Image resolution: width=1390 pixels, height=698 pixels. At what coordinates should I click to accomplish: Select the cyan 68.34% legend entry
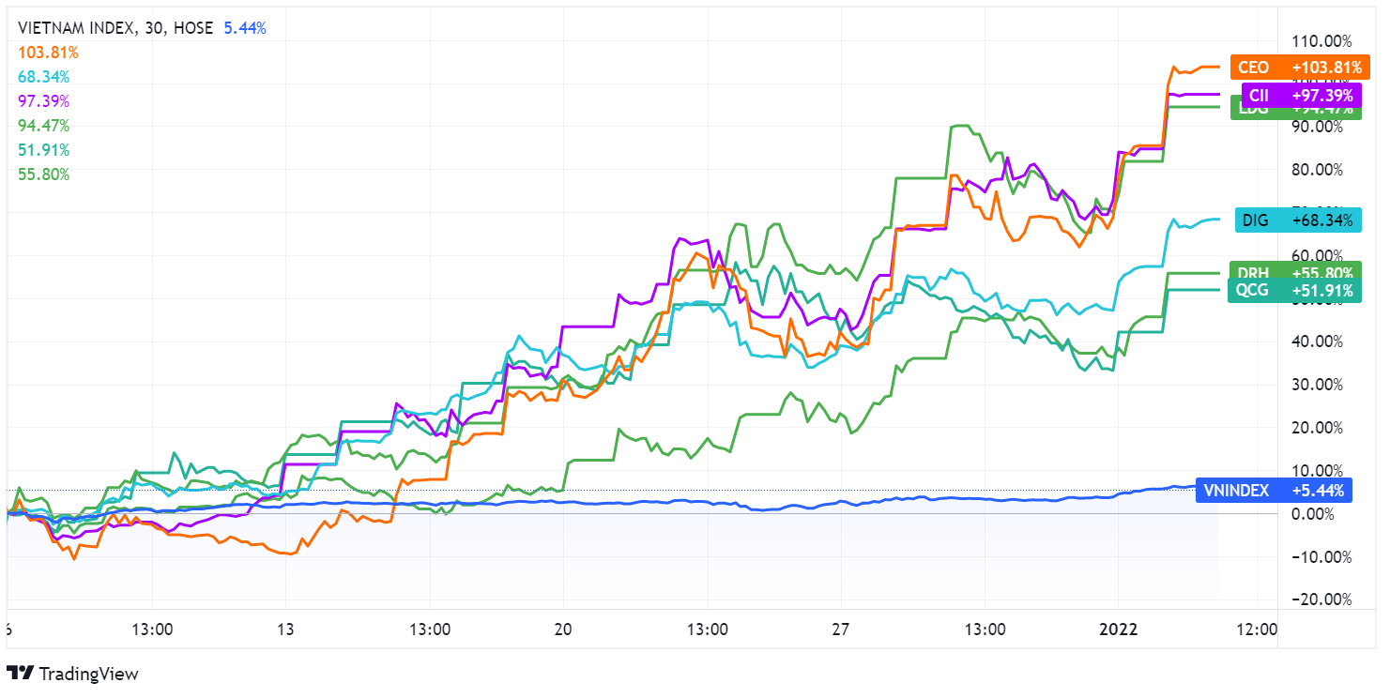click(40, 77)
